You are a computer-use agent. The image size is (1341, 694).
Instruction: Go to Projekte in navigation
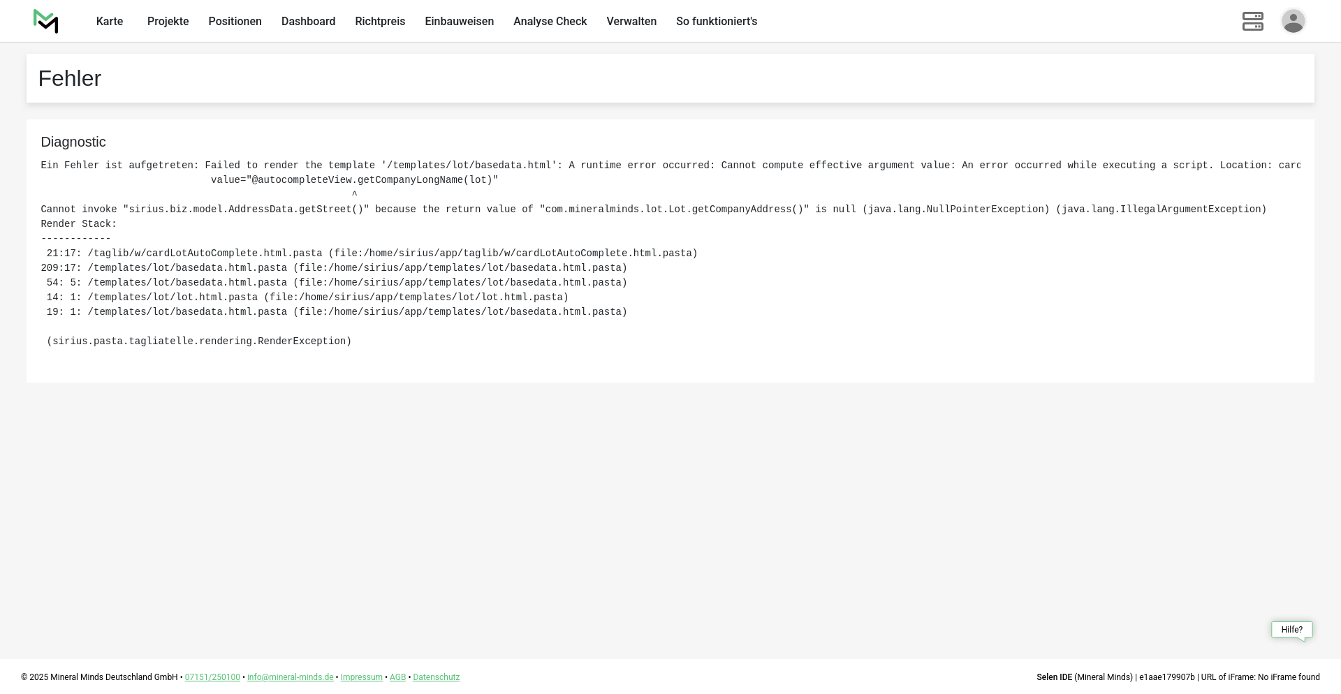pos(168,22)
